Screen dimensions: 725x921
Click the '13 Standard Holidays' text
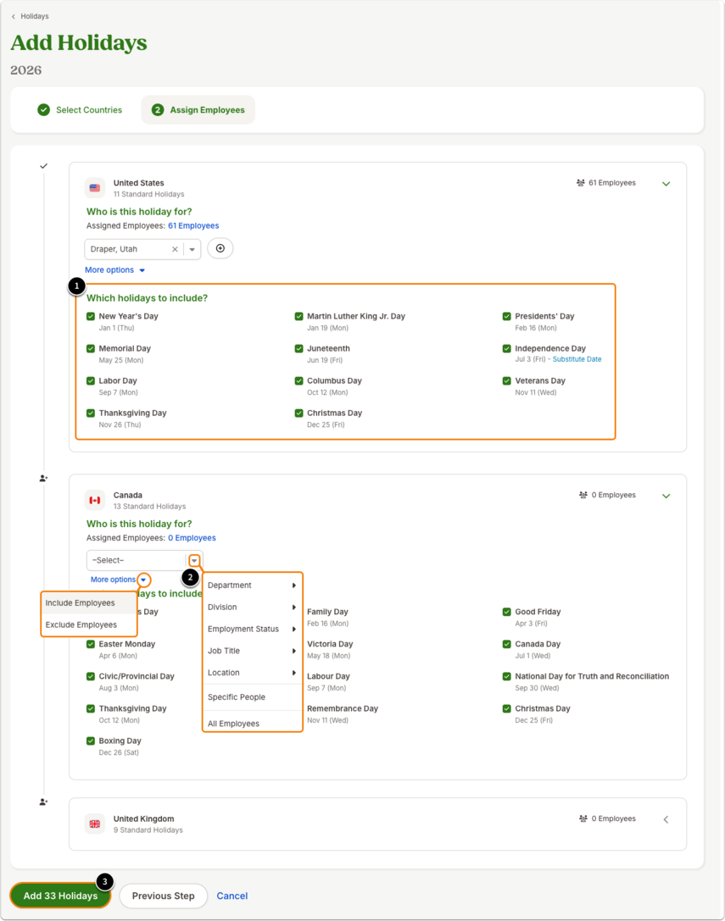(x=149, y=507)
